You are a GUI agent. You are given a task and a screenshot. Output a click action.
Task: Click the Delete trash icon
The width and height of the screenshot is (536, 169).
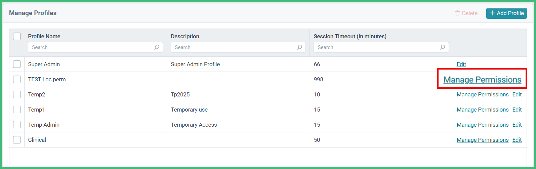(x=457, y=13)
